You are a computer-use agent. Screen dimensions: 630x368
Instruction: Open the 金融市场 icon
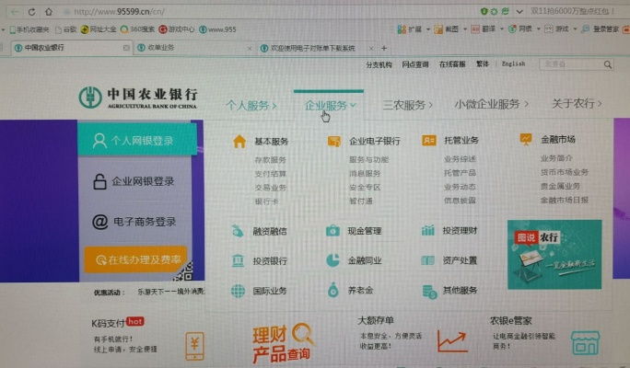526,139
